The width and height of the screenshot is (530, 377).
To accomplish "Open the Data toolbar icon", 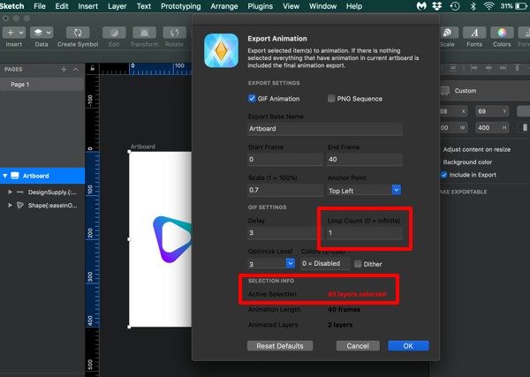I will (38, 33).
